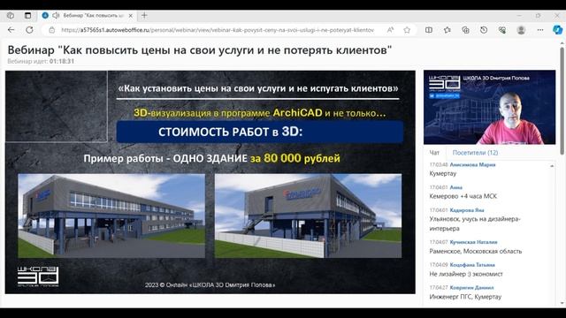Screen dimensions: 566x318
Task: Click chat author Анна
Action: pos(456,187)
